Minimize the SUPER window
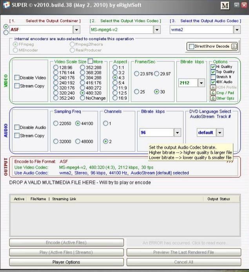This screenshot has width=249, height=272. click(x=236, y=5)
